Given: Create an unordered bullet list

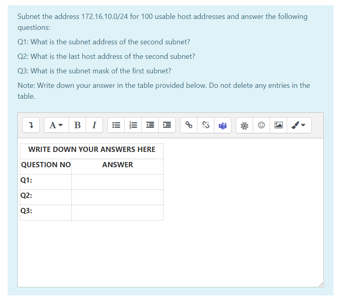Looking at the screenshot, I should point(116,125).
